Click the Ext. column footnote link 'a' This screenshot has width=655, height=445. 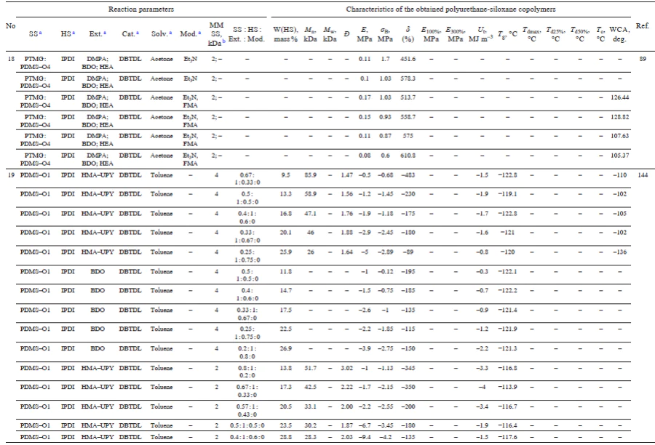(x=105, y=33)
